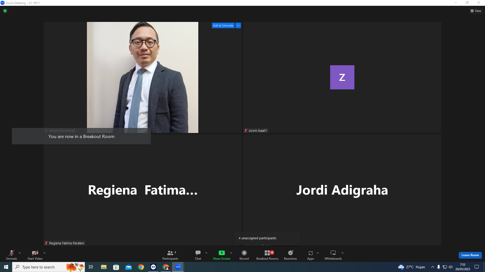Click the green encryption shield icon
The height and width of the screenshot is (272, 485).
[5, 11]
